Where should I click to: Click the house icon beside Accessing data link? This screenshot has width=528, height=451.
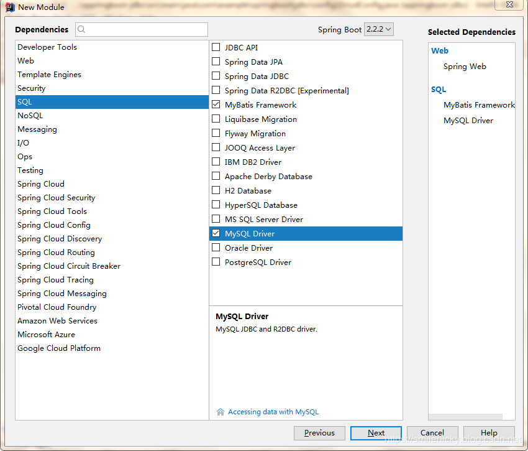pos(221,412)
